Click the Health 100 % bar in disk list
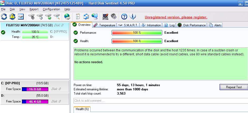This screenshot has height=113, width=248. coord(35,32)
